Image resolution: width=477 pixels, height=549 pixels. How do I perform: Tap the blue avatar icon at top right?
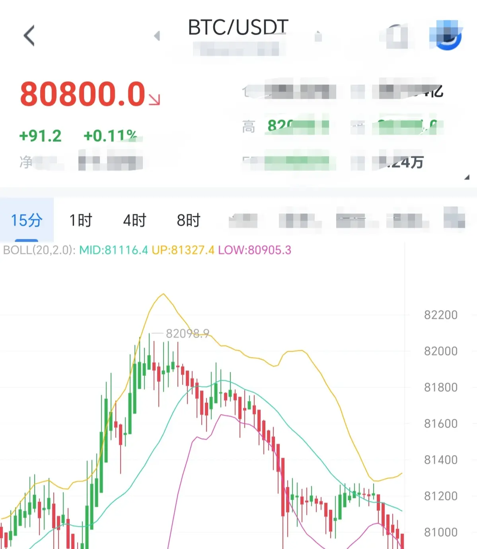coord(446,35)
